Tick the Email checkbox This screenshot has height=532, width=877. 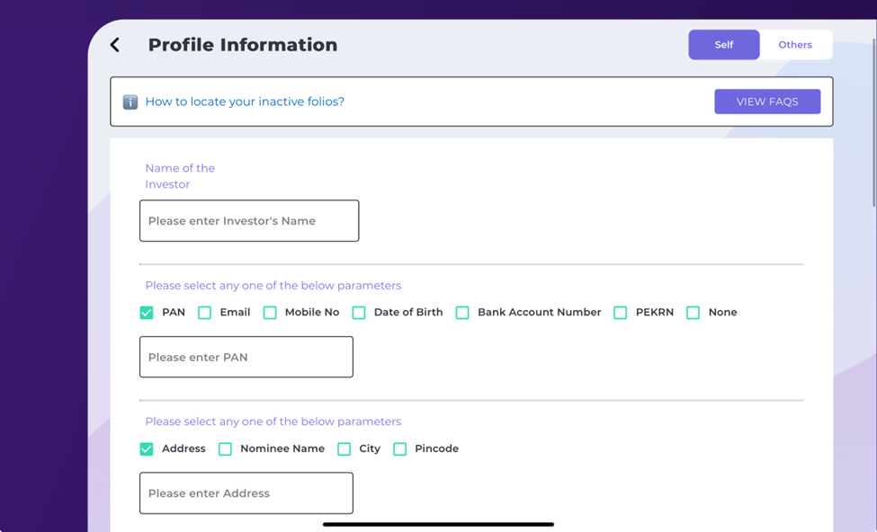[205, 313]
